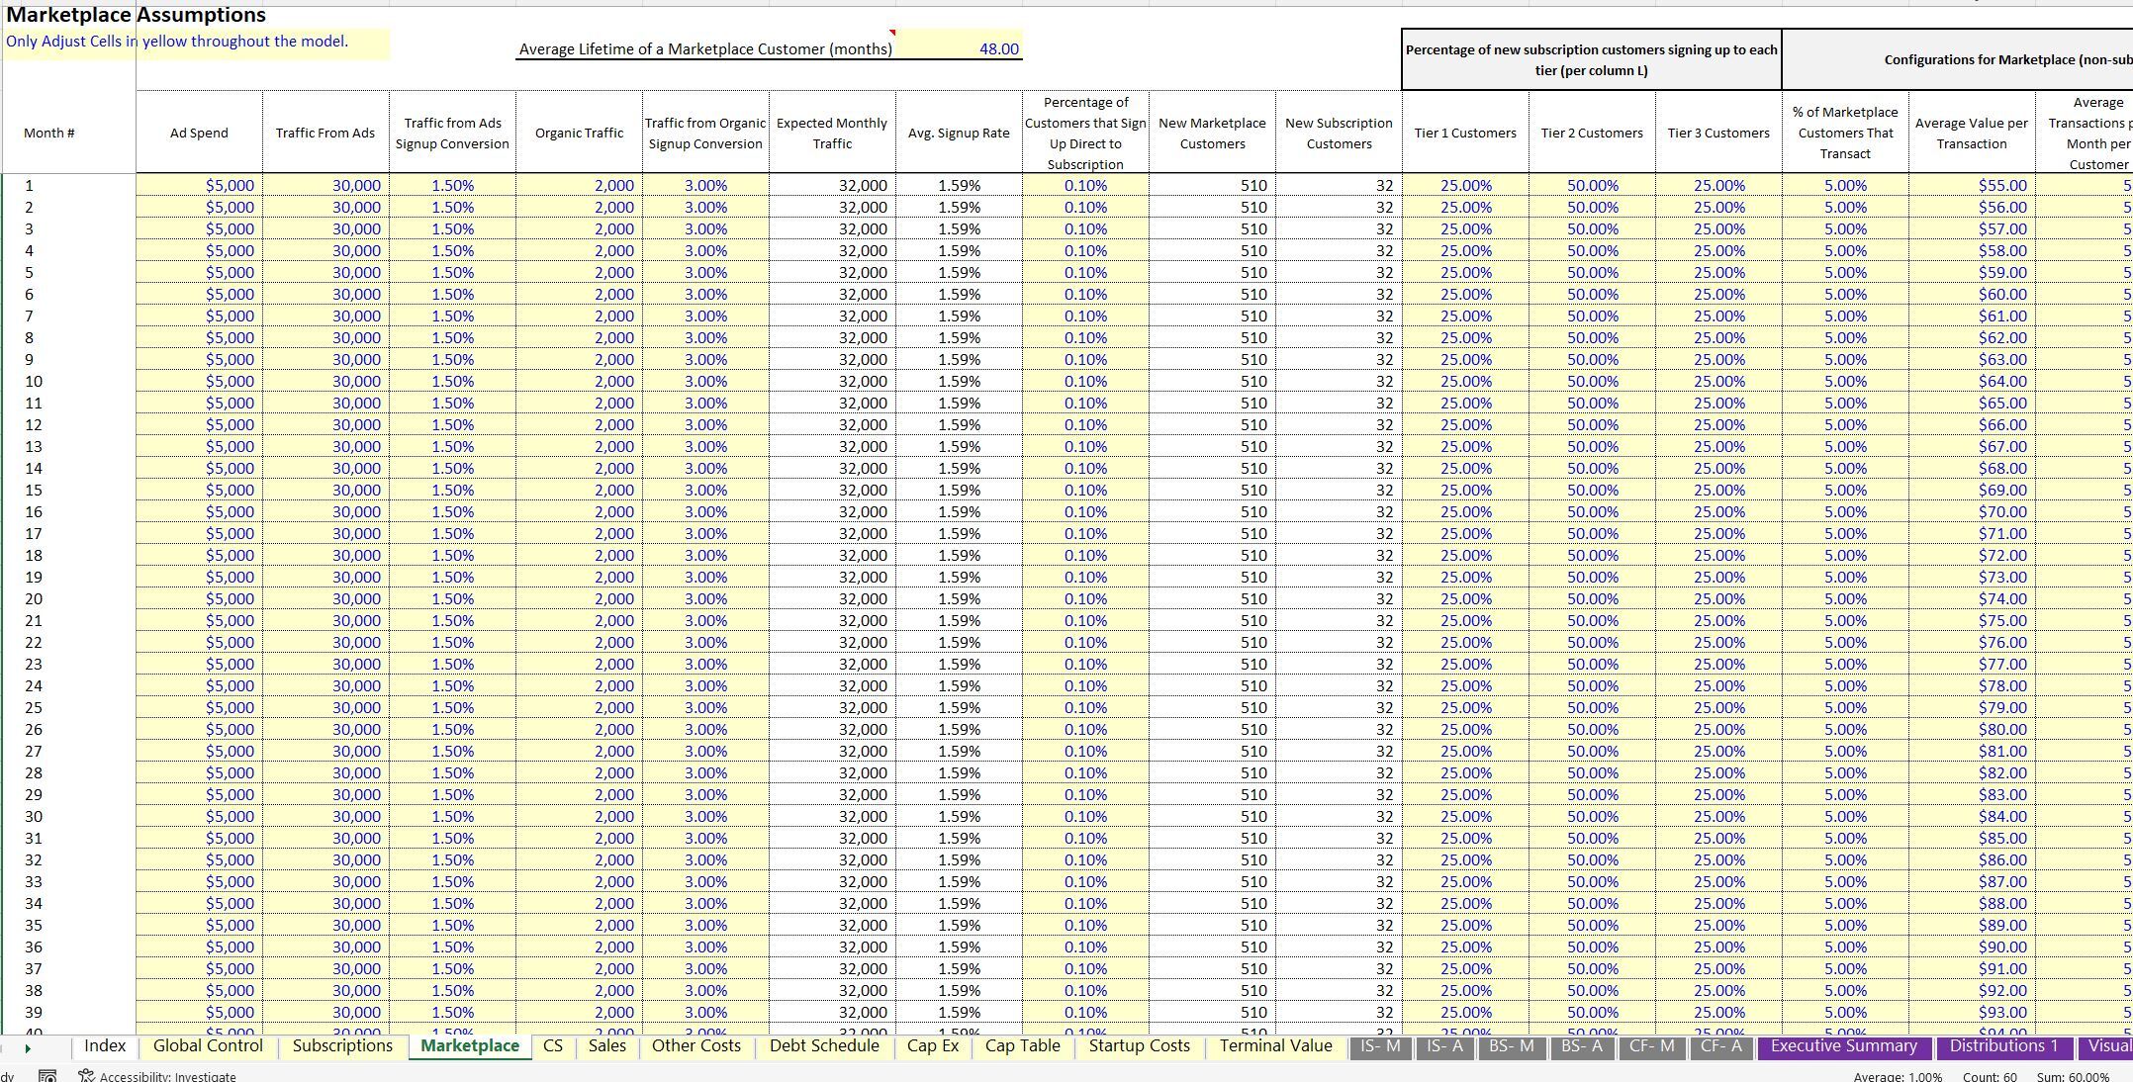
Task: Switch to the Cap Ex sheet tab
Action: click(x=933, y=1046)
